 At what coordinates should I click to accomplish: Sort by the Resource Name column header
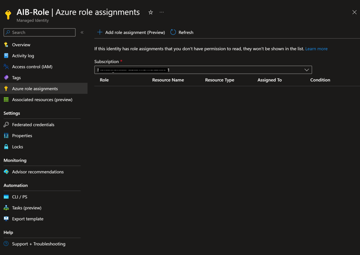pos(168,80)
